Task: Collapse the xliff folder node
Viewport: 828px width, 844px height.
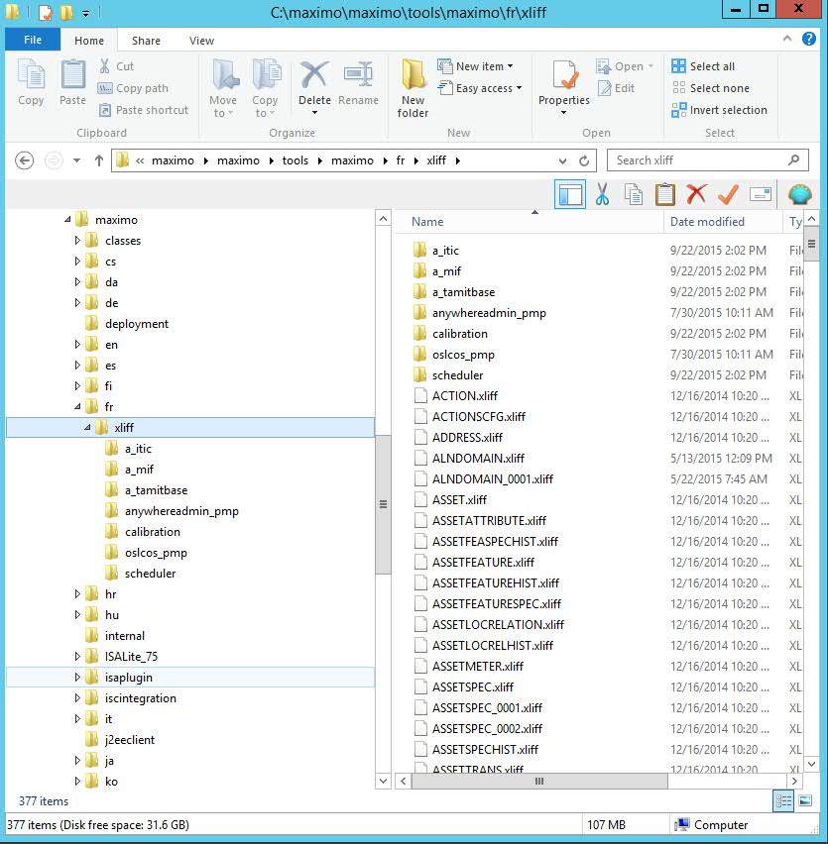Action: click(87, 428)
